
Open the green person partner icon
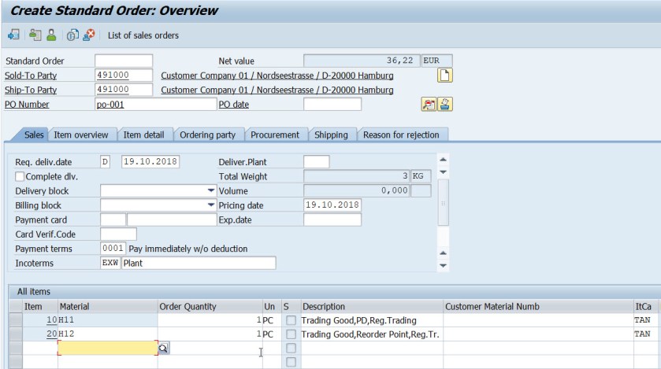(x=51, y=35)
